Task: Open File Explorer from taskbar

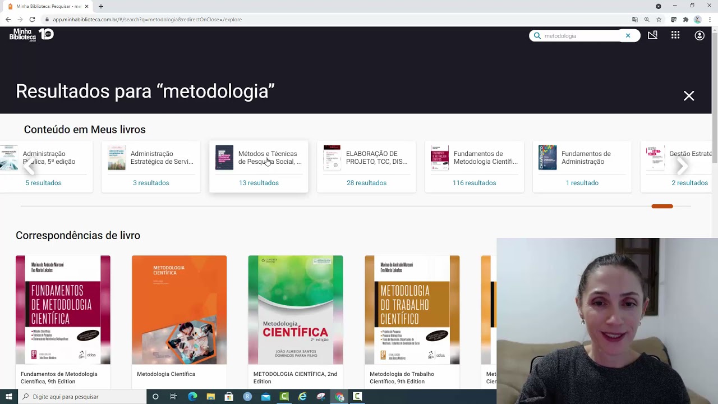Action: [x=211, y=397]
